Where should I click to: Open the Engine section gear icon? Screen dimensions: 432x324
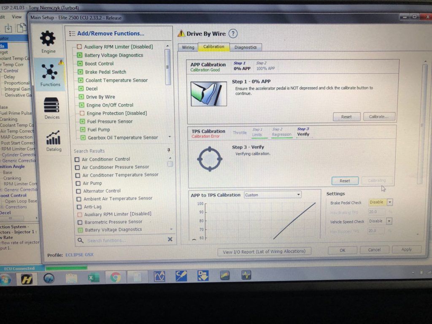click(x=48, y=38)
